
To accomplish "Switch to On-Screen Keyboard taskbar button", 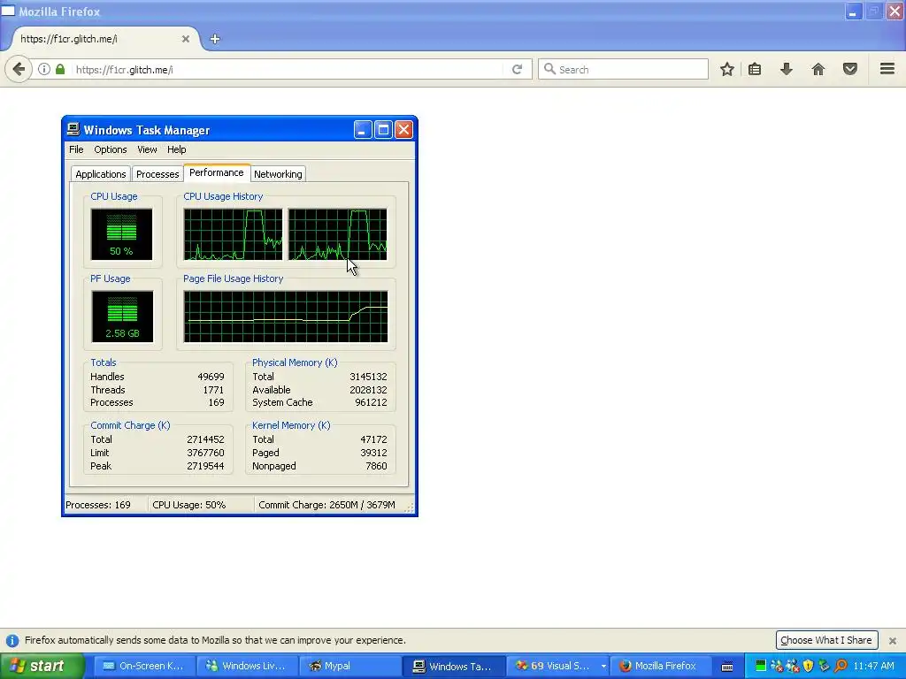I will [x=144, y=666].
